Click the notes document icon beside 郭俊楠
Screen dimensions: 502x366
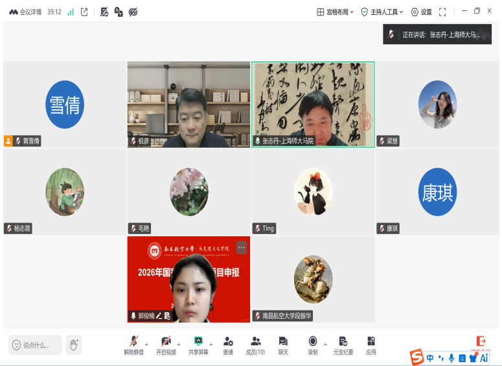(x=167, y=316)
